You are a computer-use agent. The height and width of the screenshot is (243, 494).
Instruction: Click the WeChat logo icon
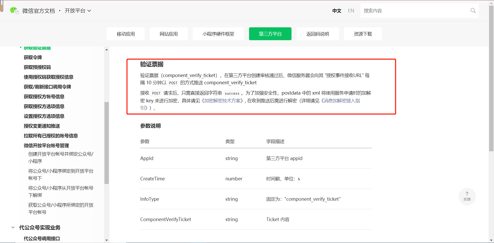coord(14,11)
